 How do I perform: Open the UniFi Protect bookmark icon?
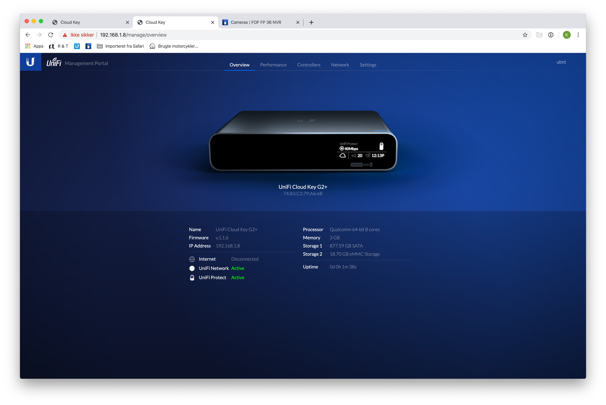(x=88, y=46)
